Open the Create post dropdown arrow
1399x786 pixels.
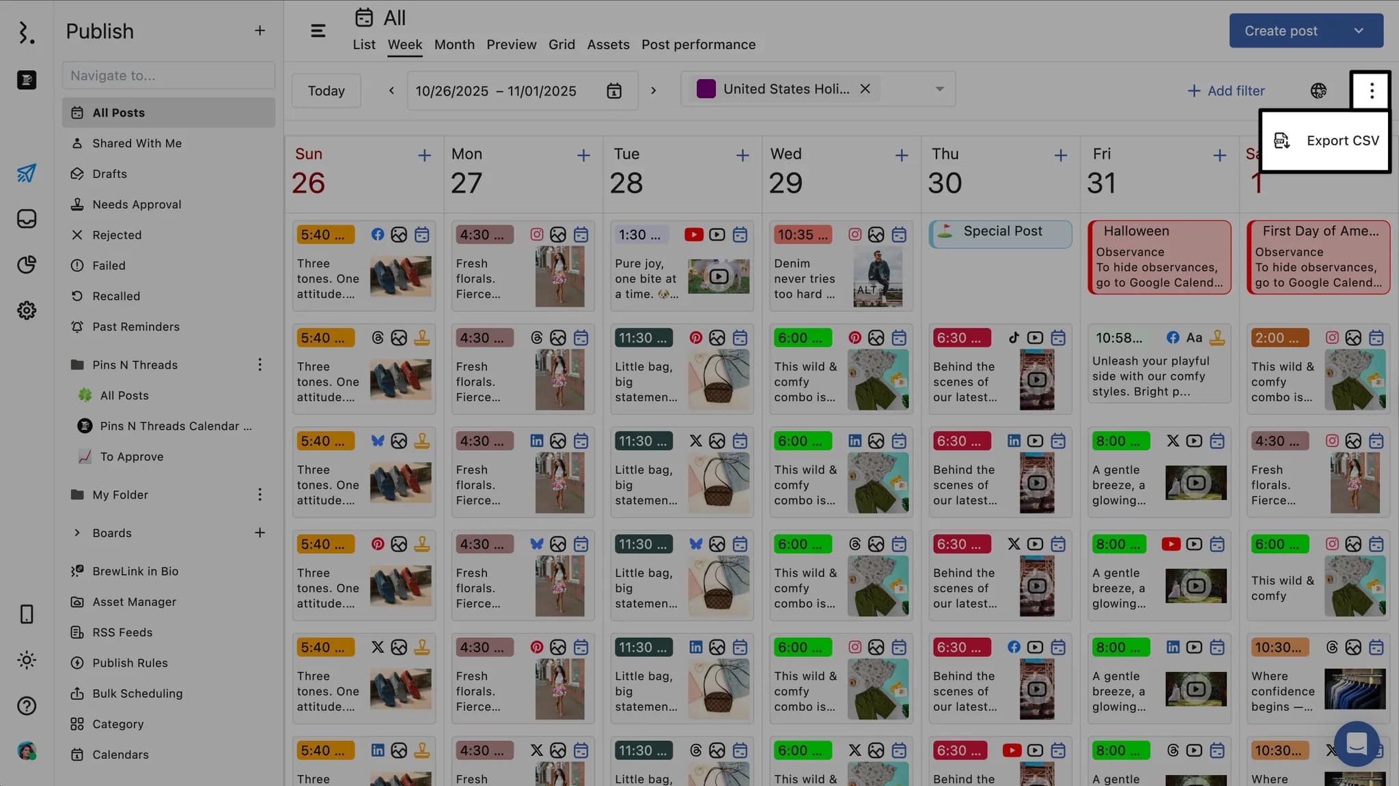(x=1358, y=31)
